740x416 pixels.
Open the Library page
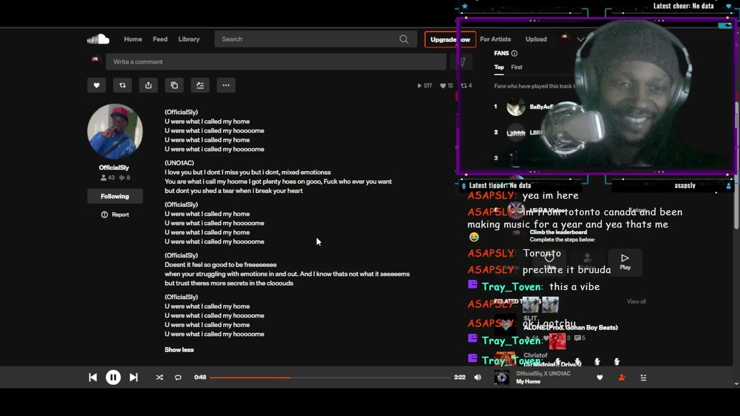pos(189,39)
